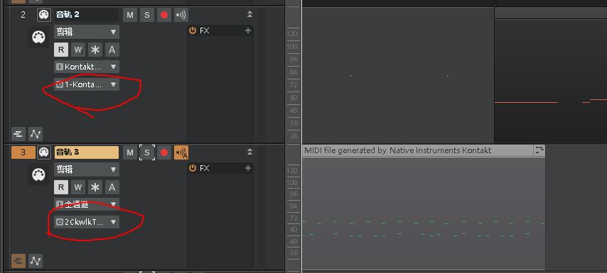Image resolution: width=607 pixels, height=273 pixels.
Task: Select the MIDI file generated by Kontakt clip header
Action: pyautogui.click(x=424, y=150)
